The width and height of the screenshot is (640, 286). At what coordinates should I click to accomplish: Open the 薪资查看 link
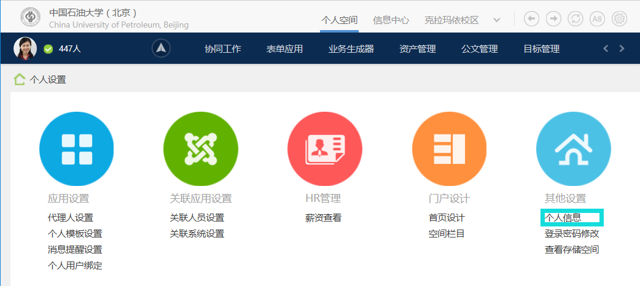tap(323, 217)
